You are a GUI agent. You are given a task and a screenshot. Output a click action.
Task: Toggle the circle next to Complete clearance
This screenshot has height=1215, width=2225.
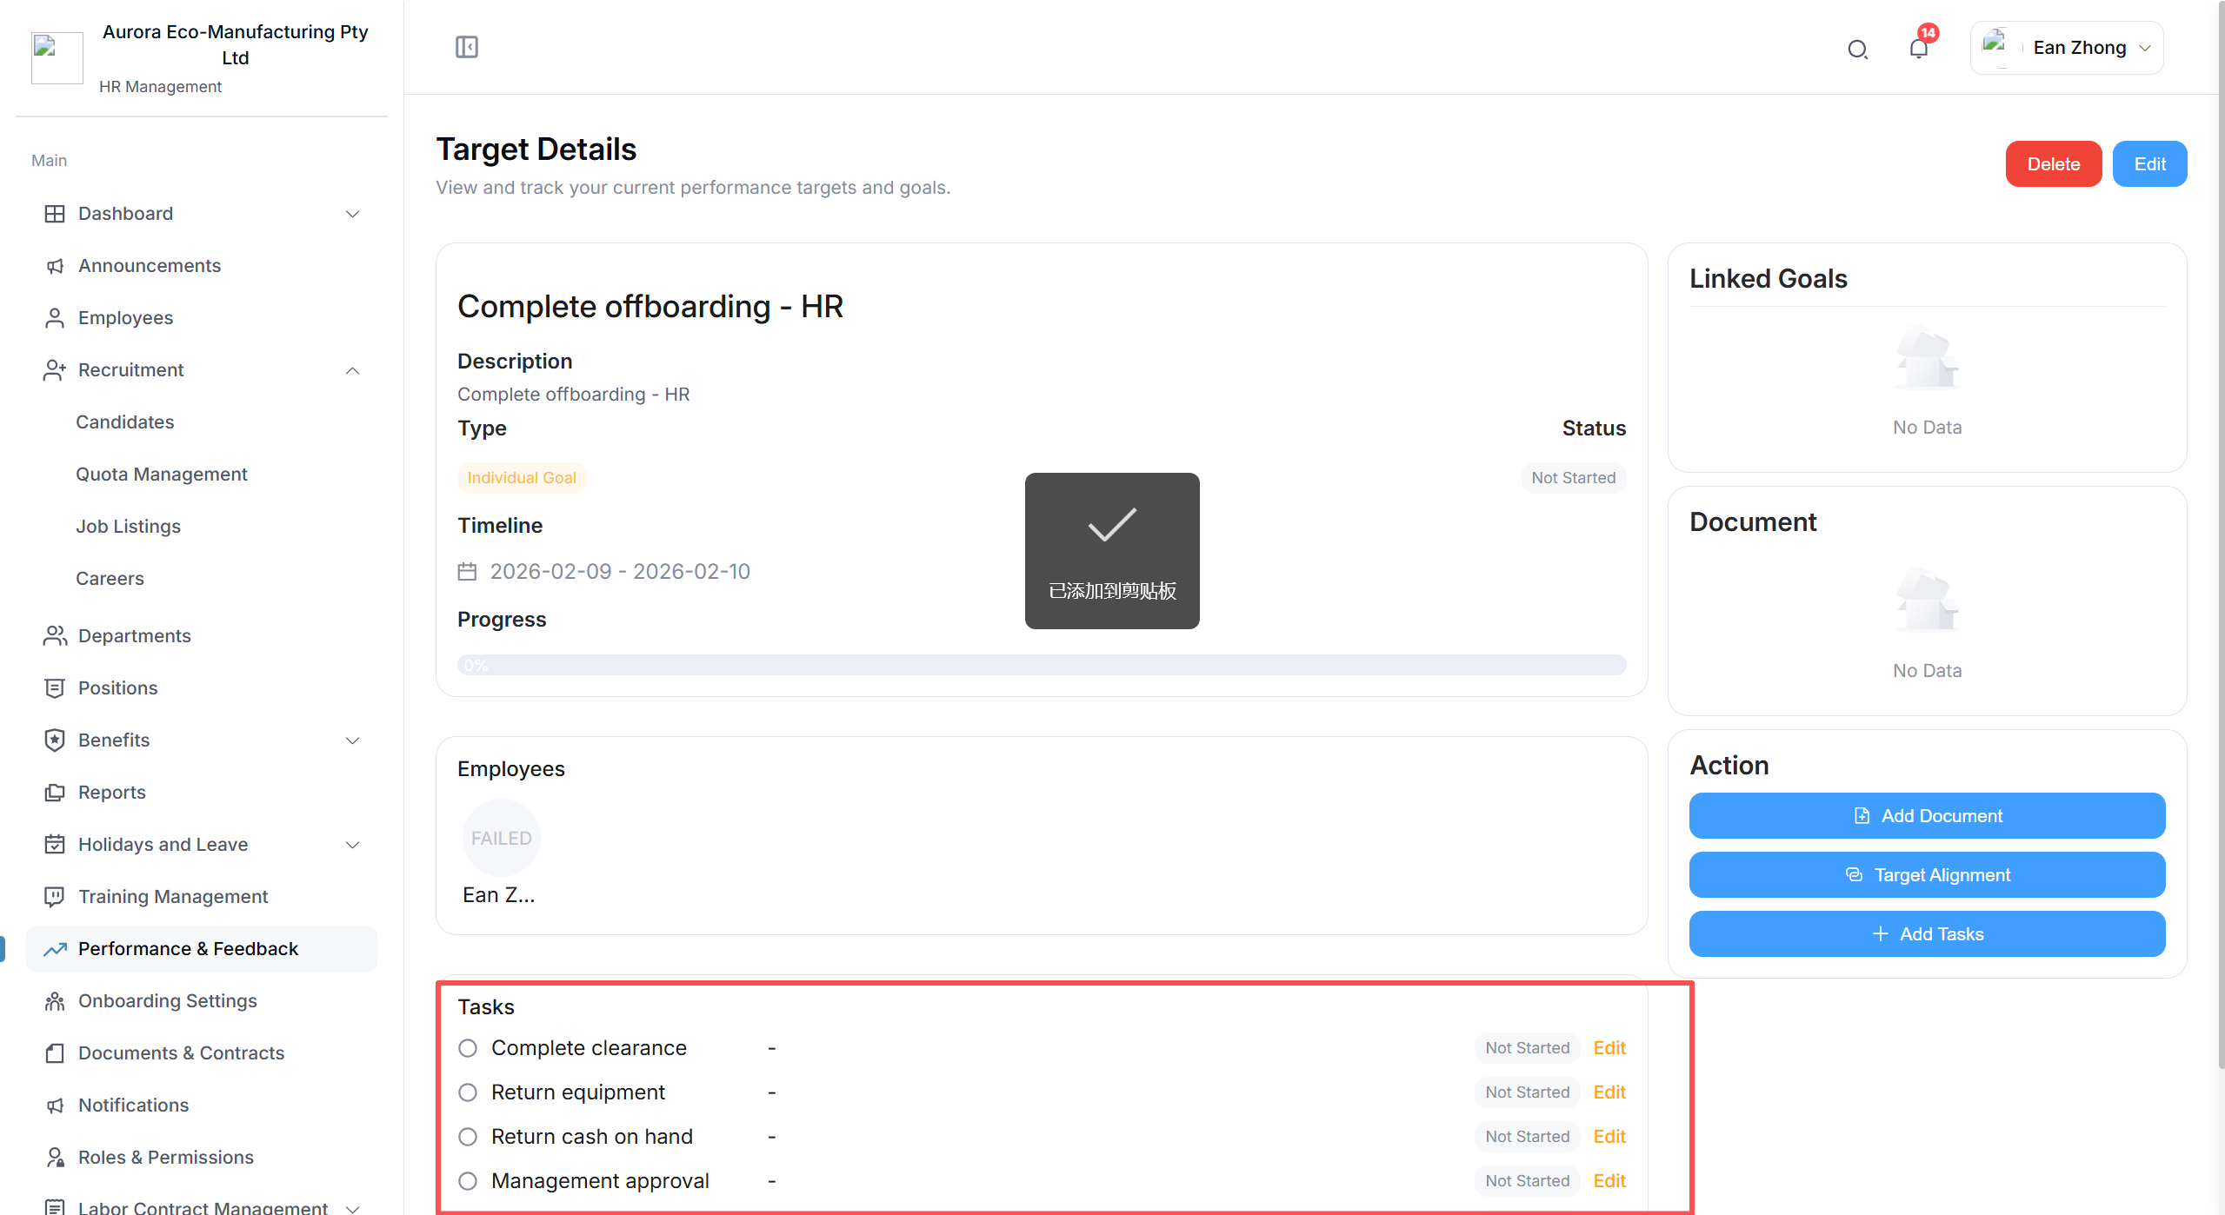point(467,1048)
